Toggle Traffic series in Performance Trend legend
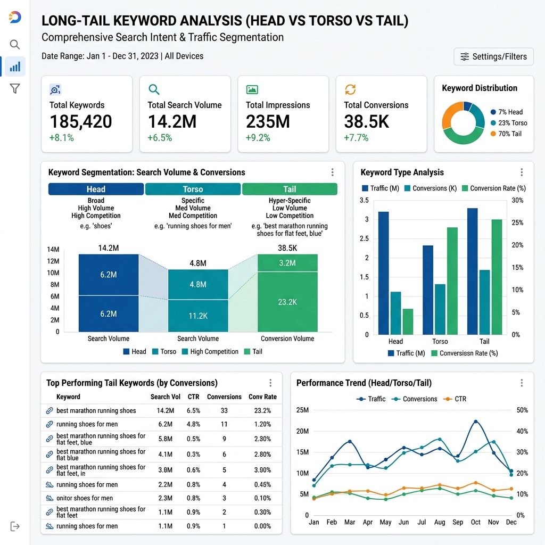Viewport: 545px width, 545px height. point(371,399)
